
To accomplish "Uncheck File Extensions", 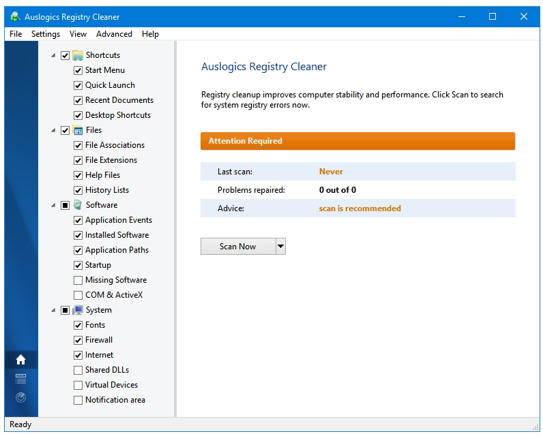I will [78, 160].
